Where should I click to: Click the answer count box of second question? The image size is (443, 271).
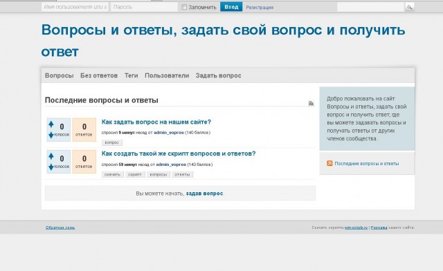point(84,162)
